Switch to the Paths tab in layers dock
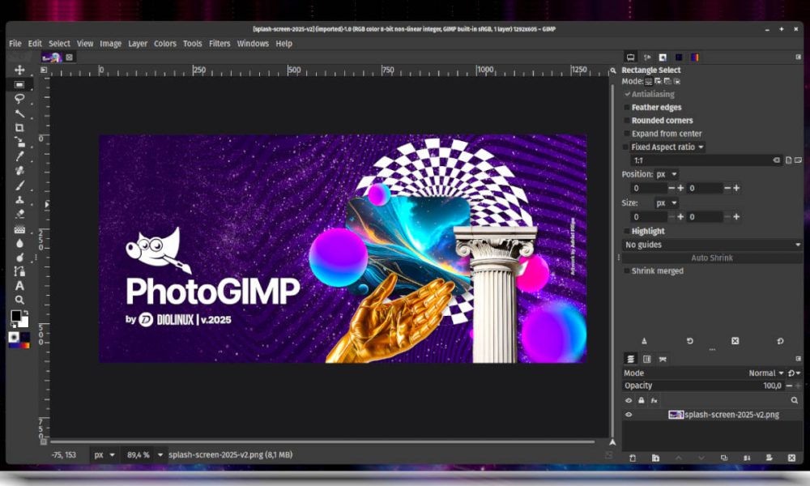The width and height of the screenshot is (810, 486). click(663, 359)
